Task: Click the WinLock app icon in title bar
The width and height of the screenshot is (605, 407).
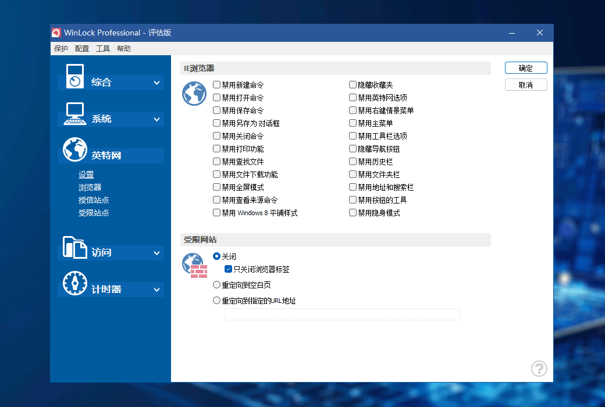Action: point(56,33)
